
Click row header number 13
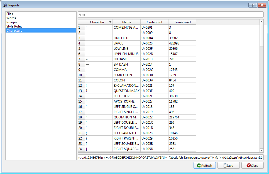point(81,91)
